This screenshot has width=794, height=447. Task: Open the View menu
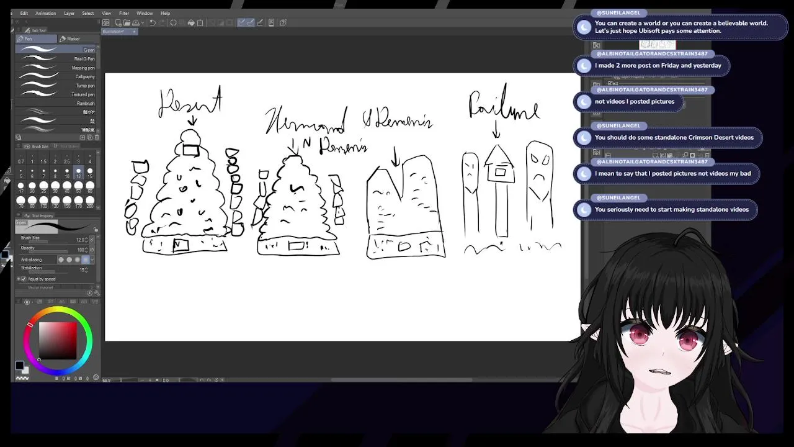[x=106, y=13]
